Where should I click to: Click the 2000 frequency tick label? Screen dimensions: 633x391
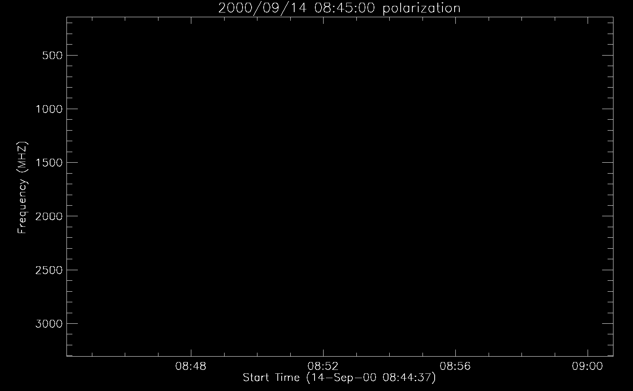(49, 216)
